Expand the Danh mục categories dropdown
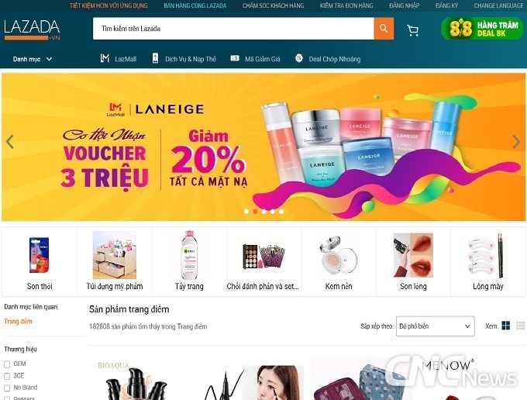Image resolution: width=527 pixels, height=400 pixels. (33, 59)
